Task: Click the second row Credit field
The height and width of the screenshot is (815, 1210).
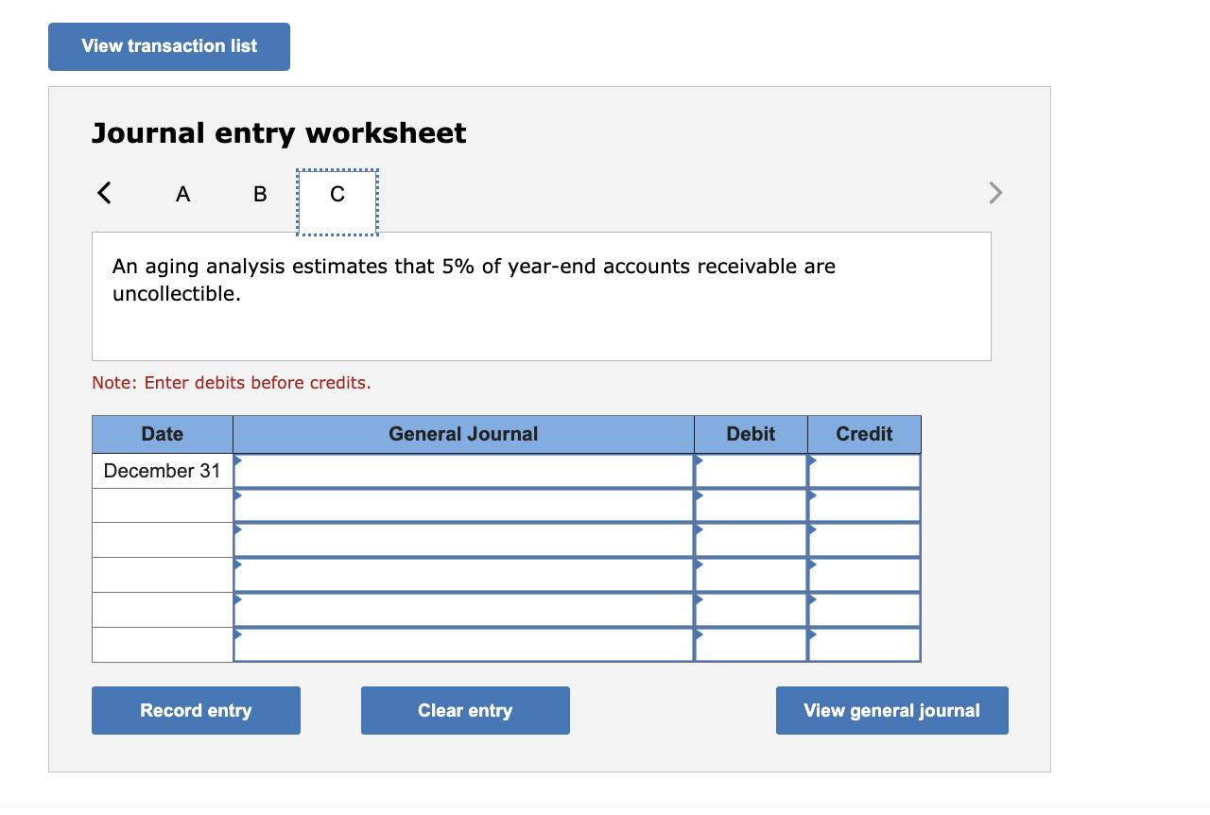Action: pyautogui.click(x=863, y=505)
